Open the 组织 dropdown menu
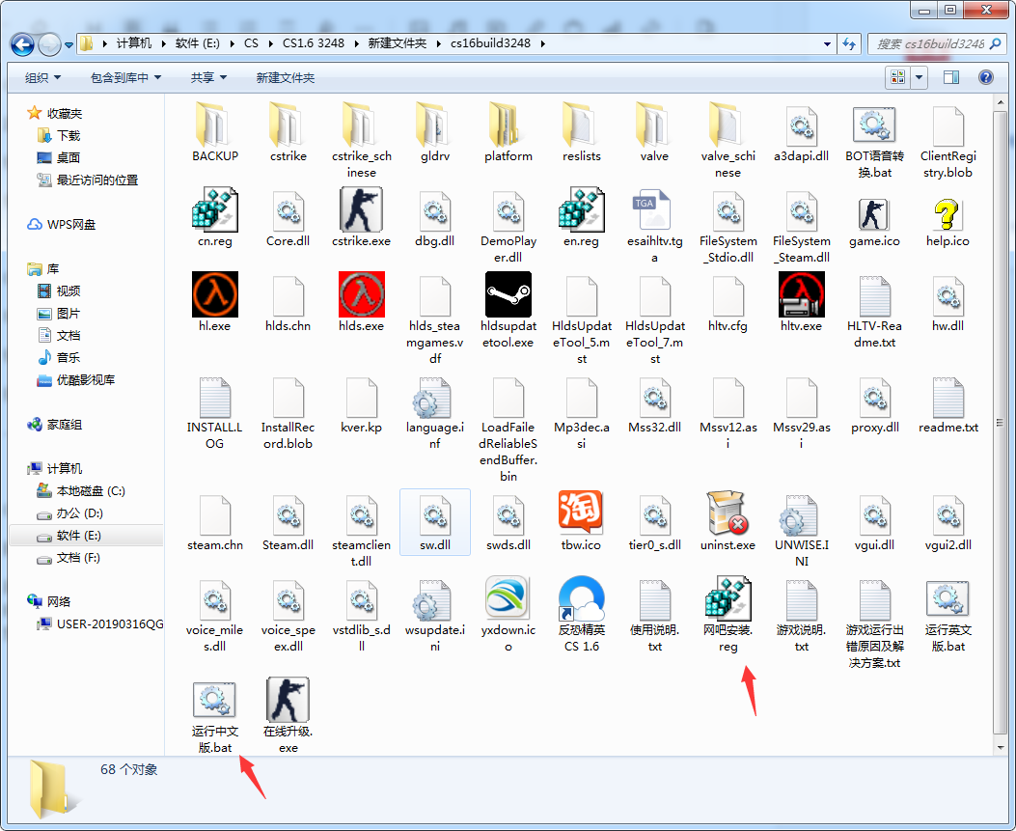Screen dimensions: 1016x831 [42, 77]
